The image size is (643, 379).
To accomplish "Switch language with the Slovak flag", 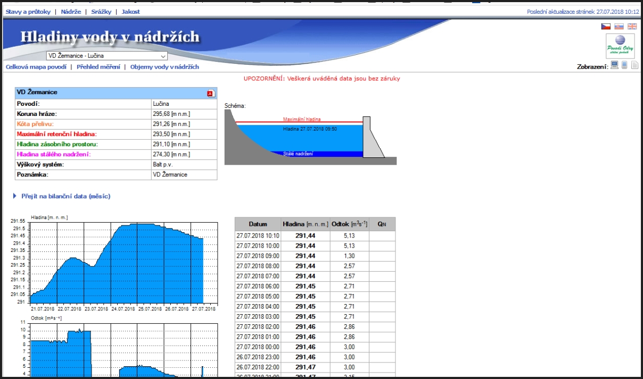I will click(x=619, y=26).
